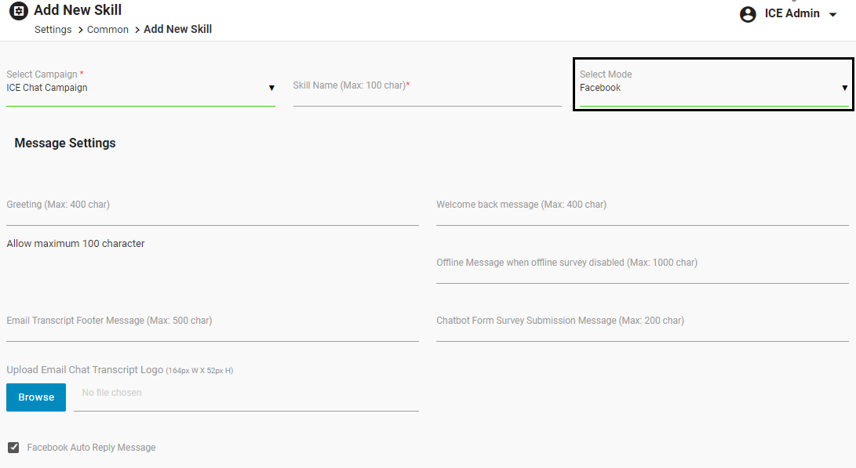Click the Add New Skill header icon
856x468 pixels.
point(18,12)
